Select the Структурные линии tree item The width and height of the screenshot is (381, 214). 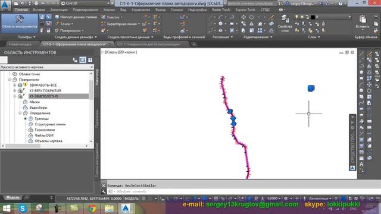(50, 124)
